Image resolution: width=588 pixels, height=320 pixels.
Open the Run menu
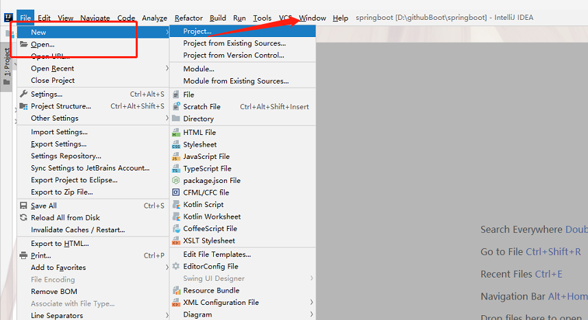tap(239, 18)
